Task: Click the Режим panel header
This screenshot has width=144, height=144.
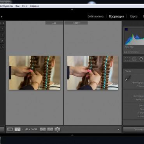Action: (x=133, y=71)
